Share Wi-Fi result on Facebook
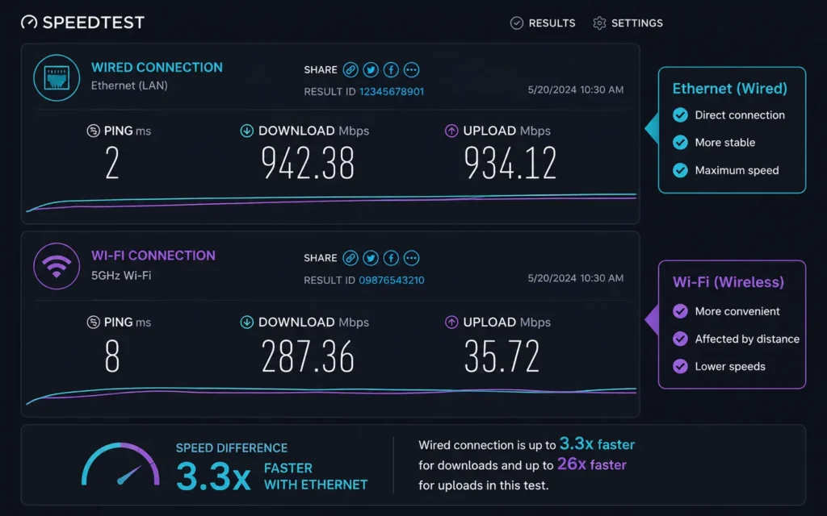Screen dimensions: 827x516 pyautogui.click(x=391, y=258)
